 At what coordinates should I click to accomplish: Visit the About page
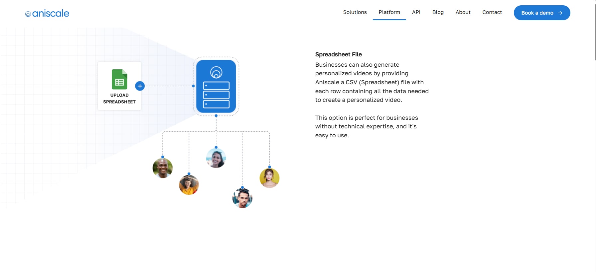point(463,12)
